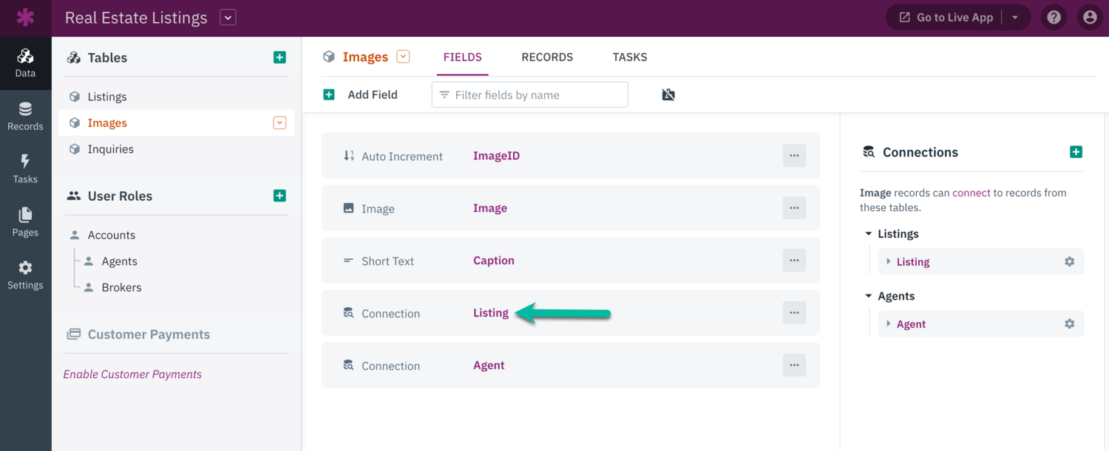
Task: Add a new table with plus icon
Action: point(279,58)
